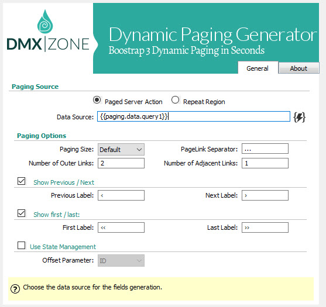Screen dimensions: 326x307
Task: Switch to the About tab
Action: click(x=298, y=68)
